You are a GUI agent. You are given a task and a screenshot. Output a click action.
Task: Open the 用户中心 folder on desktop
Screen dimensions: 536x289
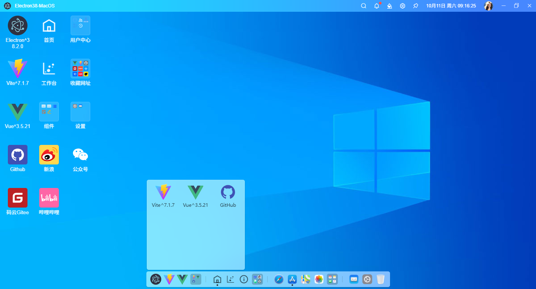pyautogui.click(x=80, y=26)
